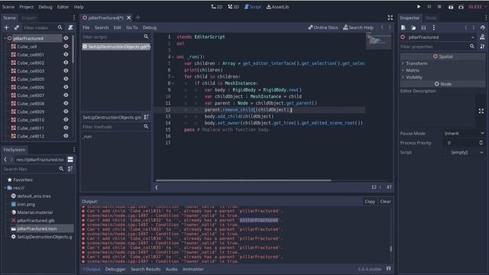
Task: Open Search Help
Action: pos(358,27)
